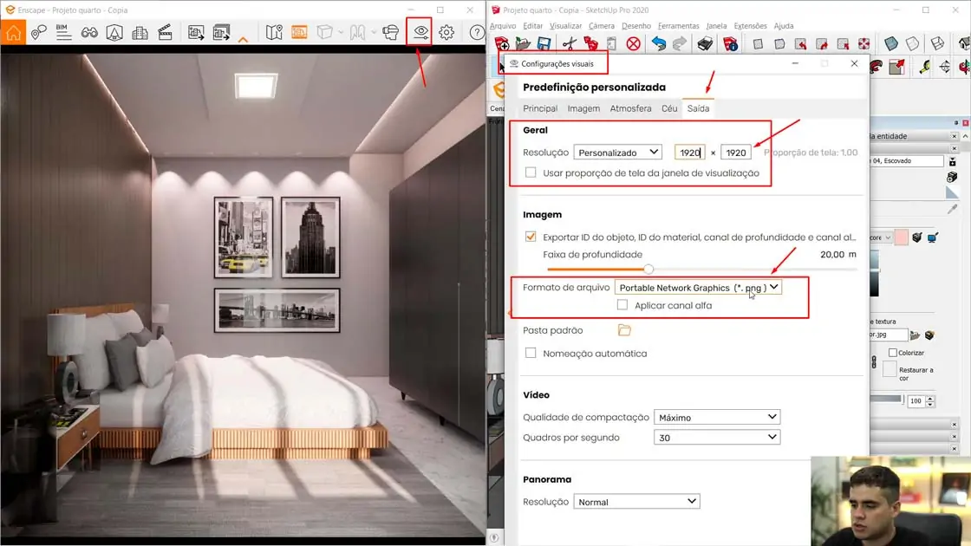Open SketchUp Ferramentas menu
The image size is (971, 546).
coord(678,26)
